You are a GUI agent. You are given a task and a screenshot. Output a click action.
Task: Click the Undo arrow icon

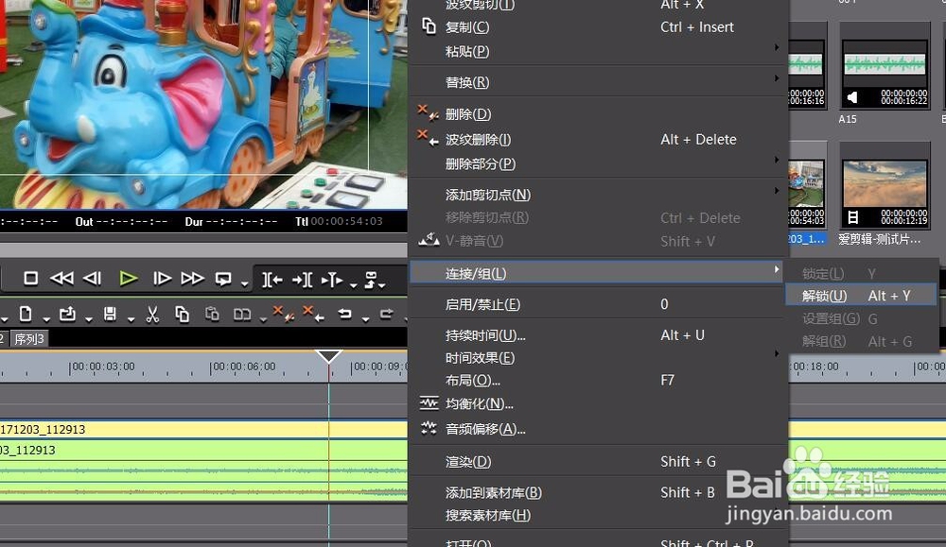point(344,314)
